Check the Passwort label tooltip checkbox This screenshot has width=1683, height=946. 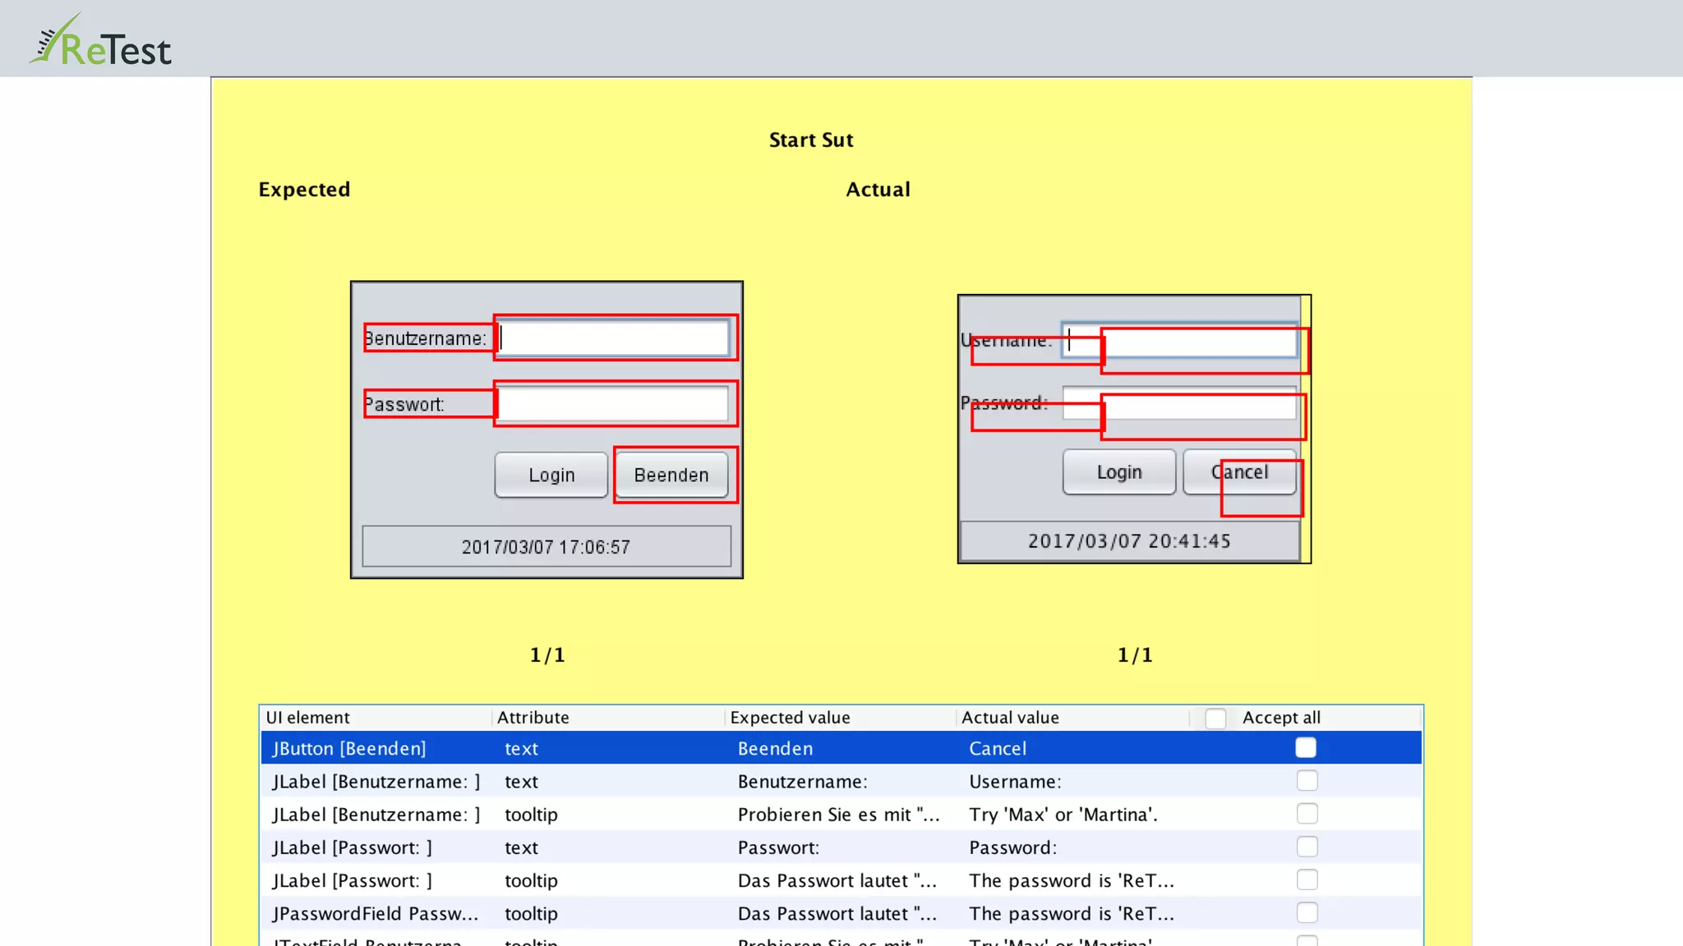[x=1307, y=880]
